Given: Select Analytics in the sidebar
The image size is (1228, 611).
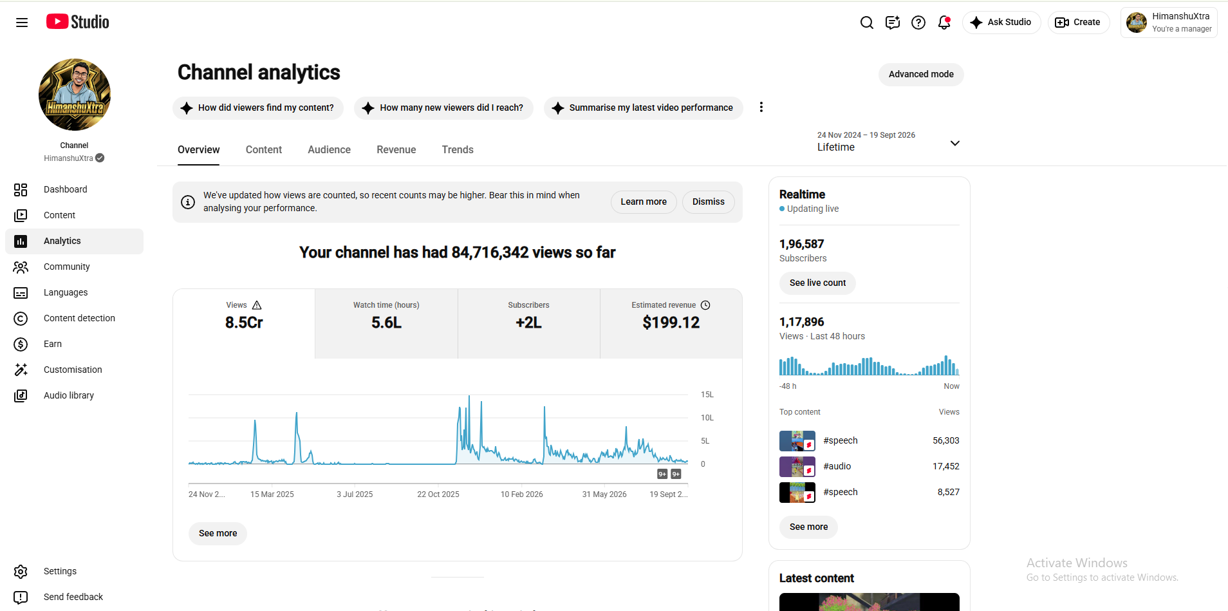Looking at the screenshot, I should (75, 241).
